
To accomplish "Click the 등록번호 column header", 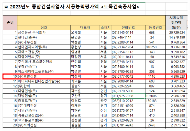I will tap(155, 27).
